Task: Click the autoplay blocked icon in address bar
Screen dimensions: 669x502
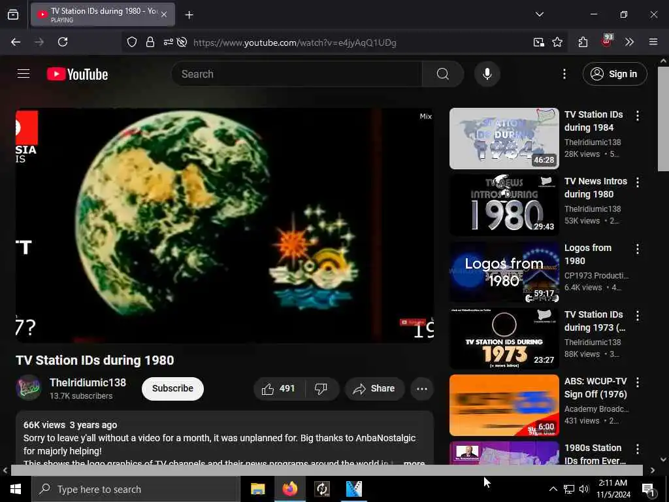Action: [x=182, y=42]
